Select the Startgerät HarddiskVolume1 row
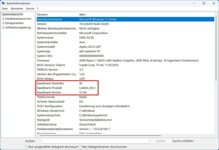This screenshot has width=219, height=150. [125, 120]
